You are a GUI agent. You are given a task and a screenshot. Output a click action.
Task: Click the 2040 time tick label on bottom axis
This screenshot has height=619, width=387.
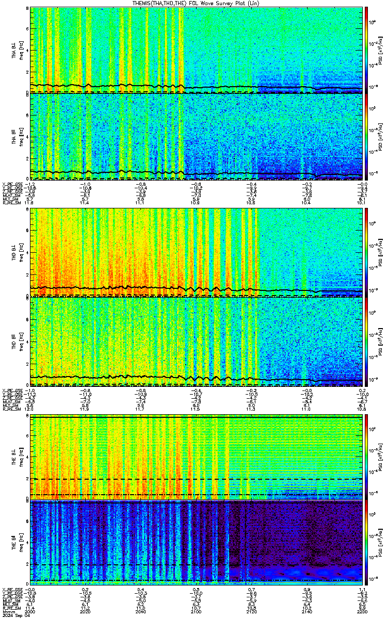point(141,612)
